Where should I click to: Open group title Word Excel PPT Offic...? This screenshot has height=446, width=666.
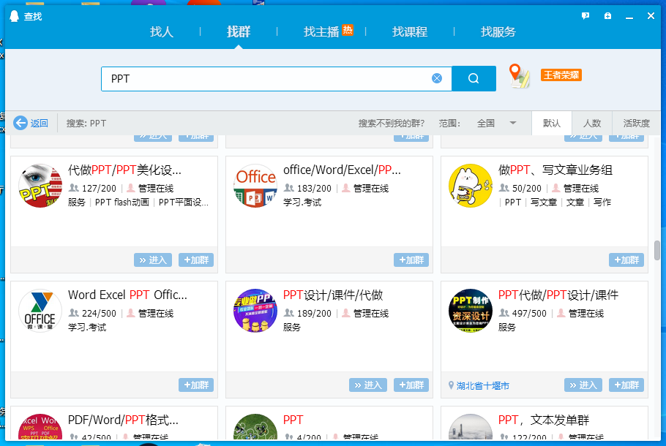[127, 295]
